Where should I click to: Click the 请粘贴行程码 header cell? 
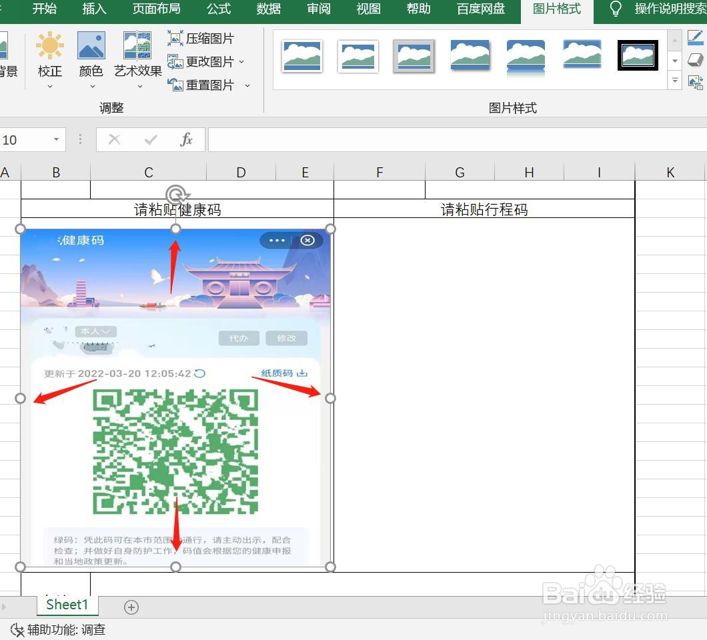tap(484, 209)
